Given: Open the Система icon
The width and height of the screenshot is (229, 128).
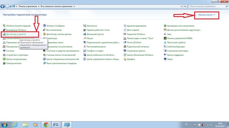Looking at the screenshot, I should [4, 51].
